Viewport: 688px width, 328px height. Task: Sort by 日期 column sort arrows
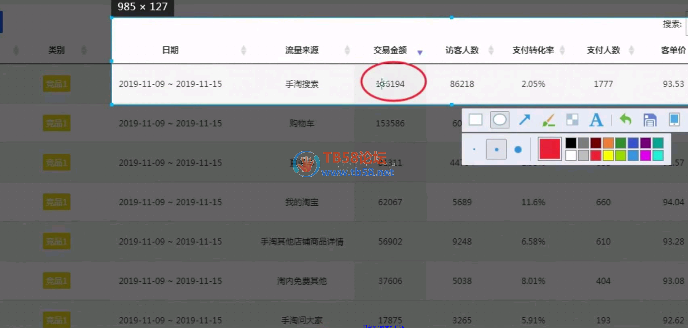pyautogui.click(x=243, y=50)
